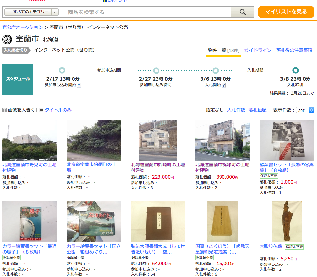317x277 pixels.
Task: Sort listings by 落札価額
Action: (257, 110)
